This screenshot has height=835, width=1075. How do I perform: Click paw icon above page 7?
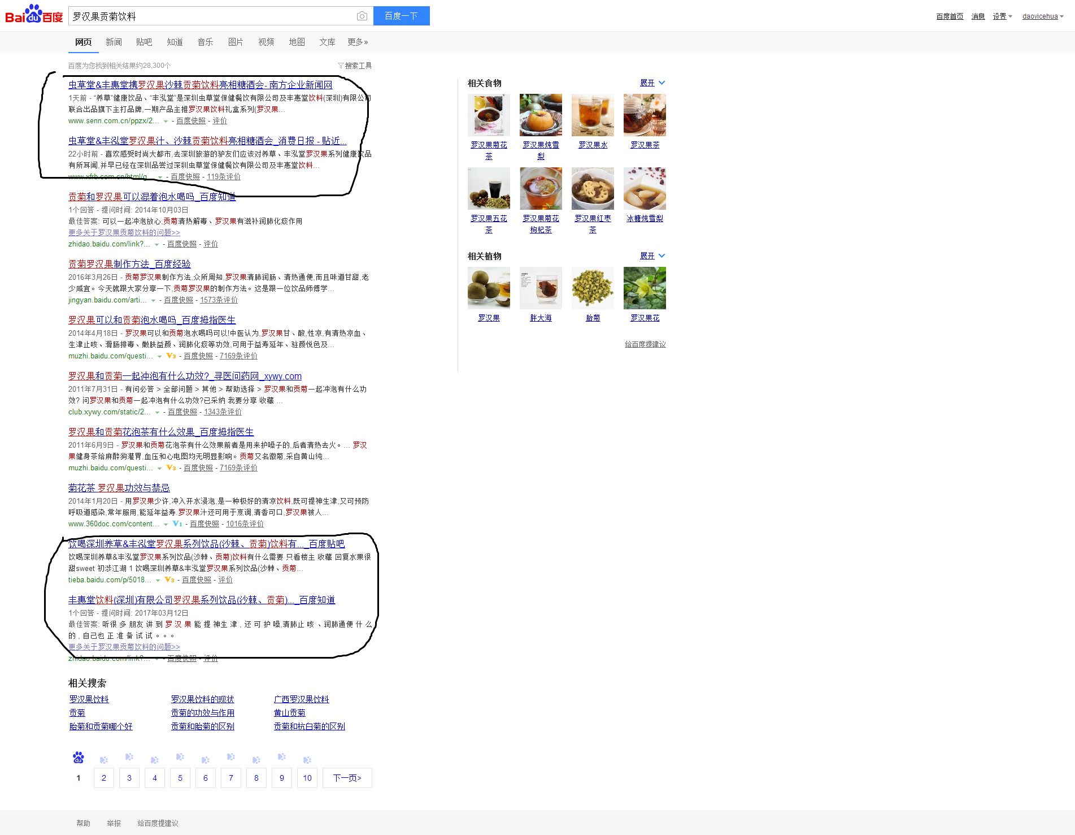coord(231,757)
